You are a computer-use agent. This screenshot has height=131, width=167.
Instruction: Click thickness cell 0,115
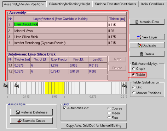click(x=117, y=25)
